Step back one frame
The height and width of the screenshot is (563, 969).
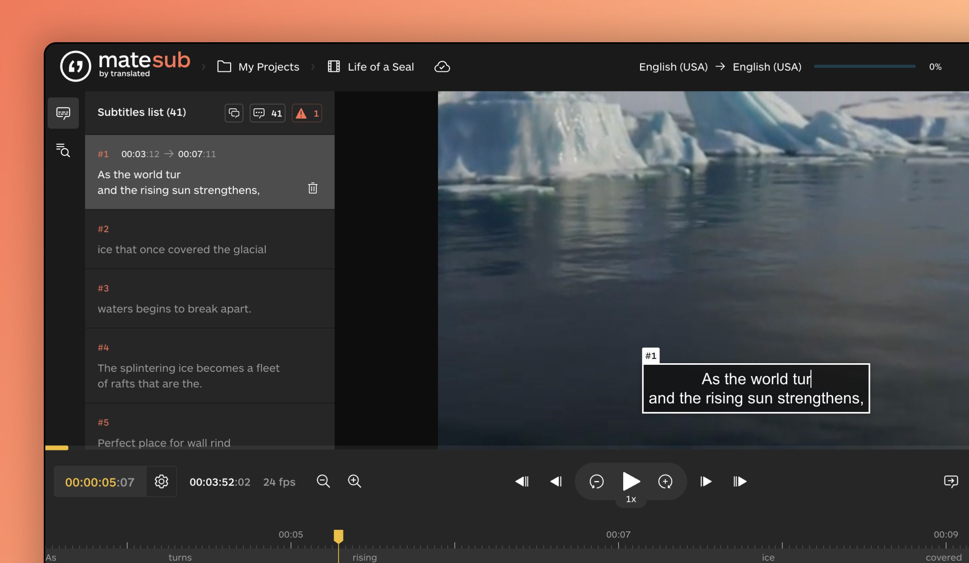tap(556, 481)
